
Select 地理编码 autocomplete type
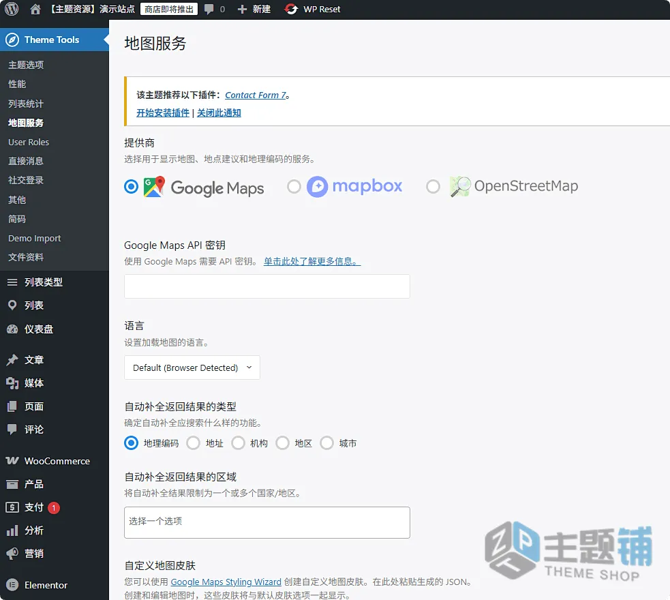[131, 443]
